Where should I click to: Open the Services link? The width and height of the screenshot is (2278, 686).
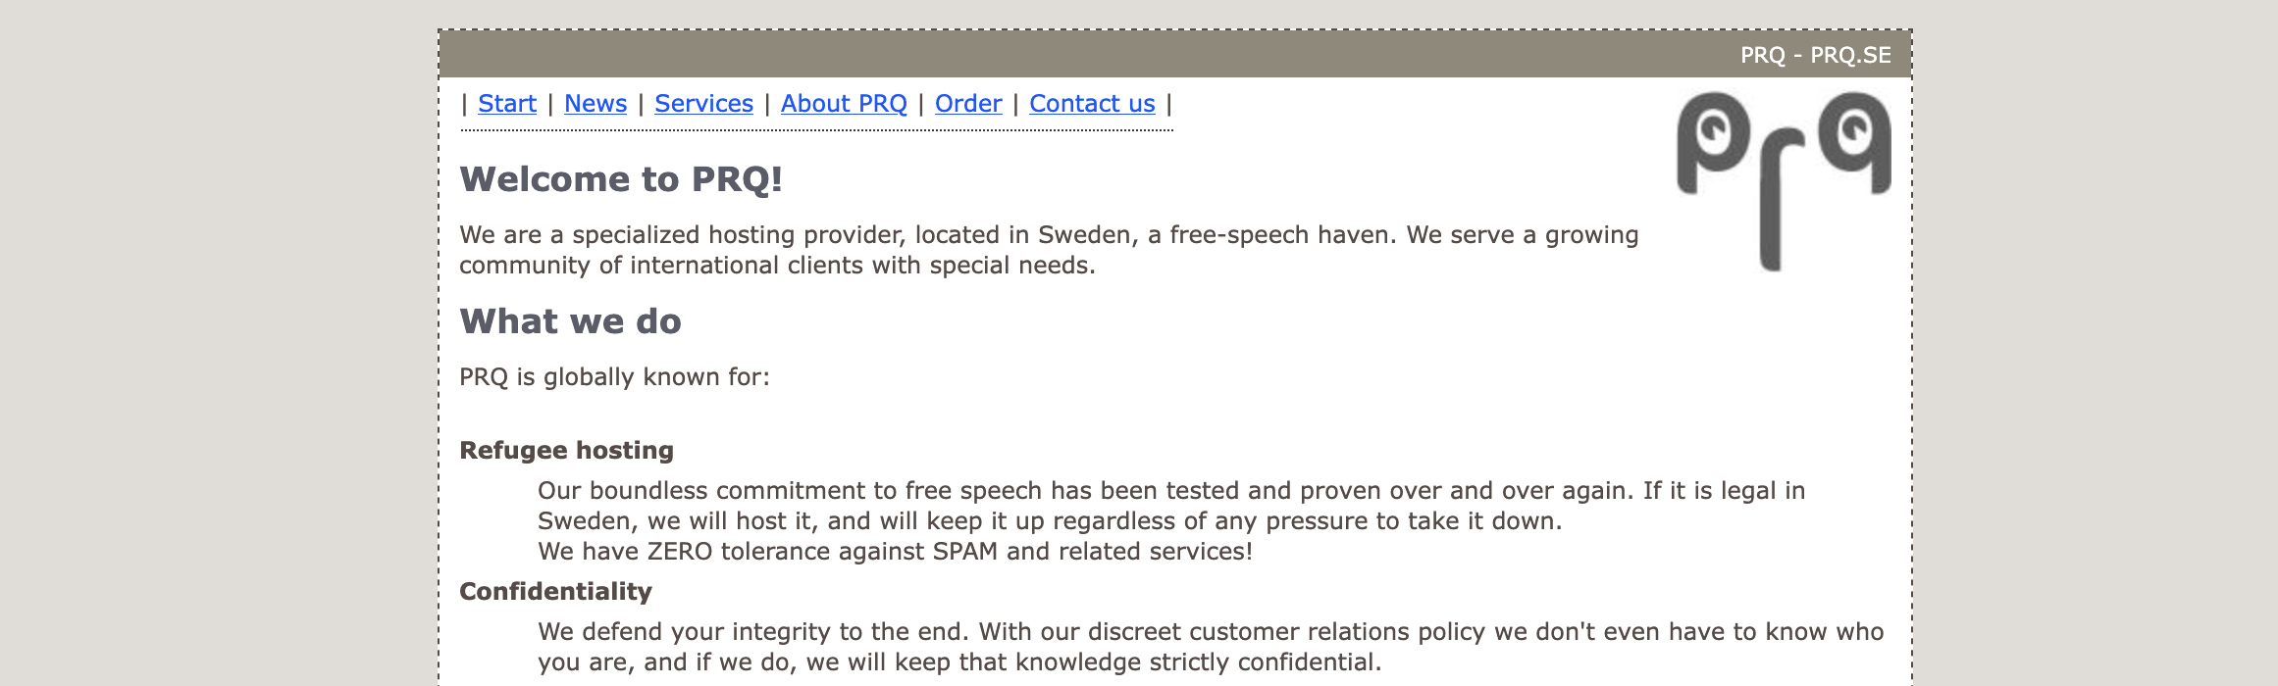(x=703, y=104)
